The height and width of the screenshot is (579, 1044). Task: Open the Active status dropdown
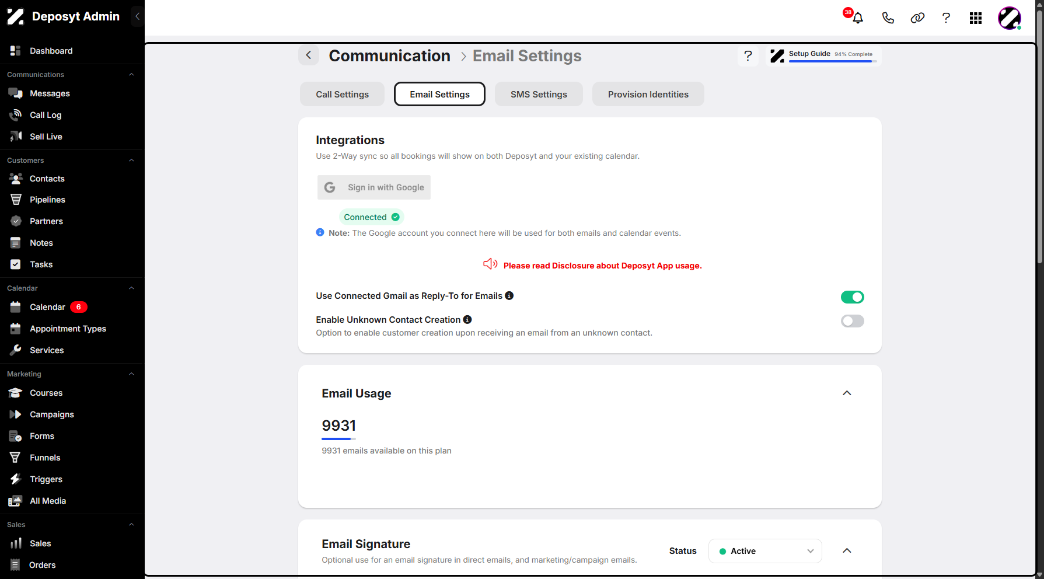pyautogui.click(x=765, y=551)
